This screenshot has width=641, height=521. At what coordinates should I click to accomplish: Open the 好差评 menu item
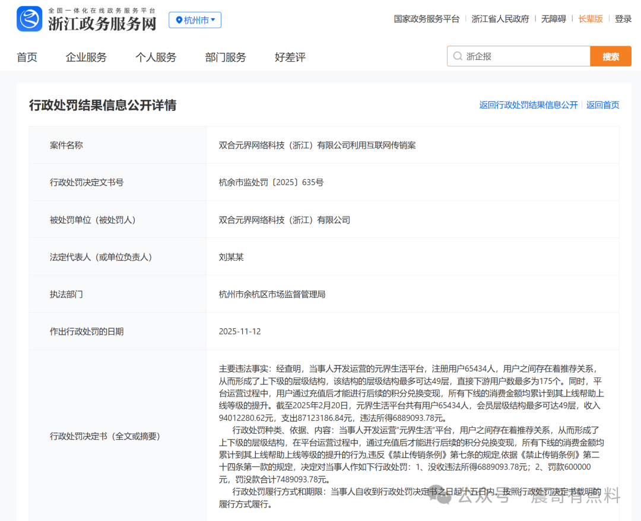tap(290, 57)
